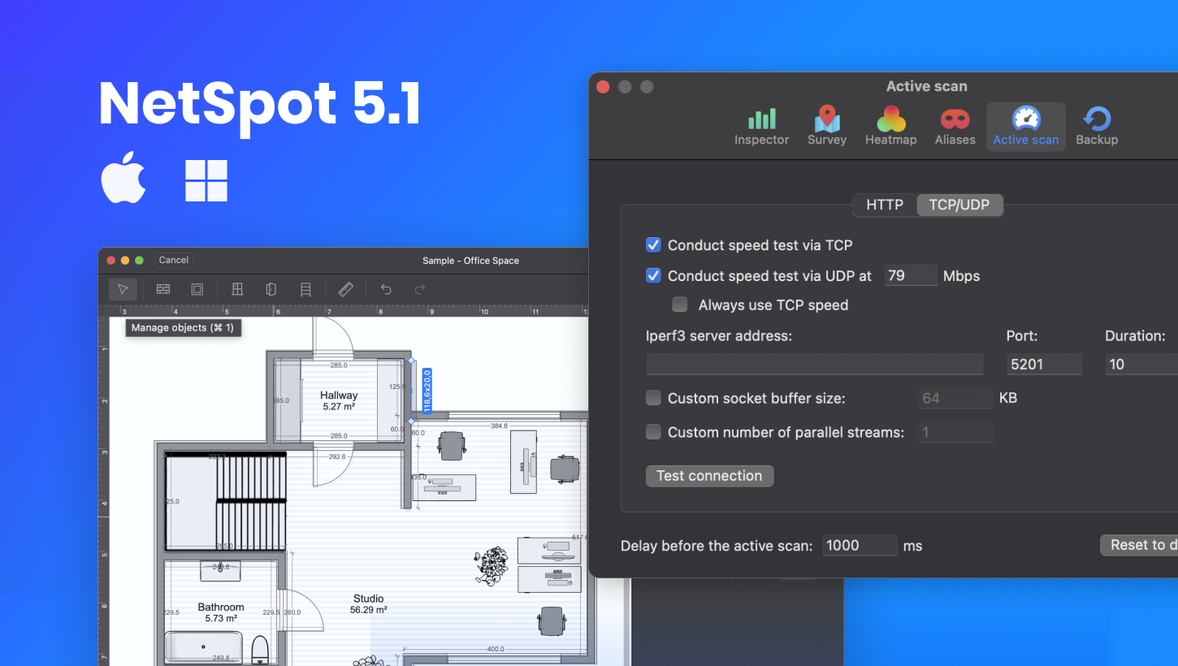The image size is (1178, 666).
Task: Switch to the TCP/UDP tab
Action: click(x=959, y=205)
